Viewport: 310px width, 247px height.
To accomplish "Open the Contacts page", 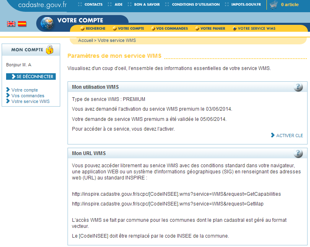I will pos(94,4).
